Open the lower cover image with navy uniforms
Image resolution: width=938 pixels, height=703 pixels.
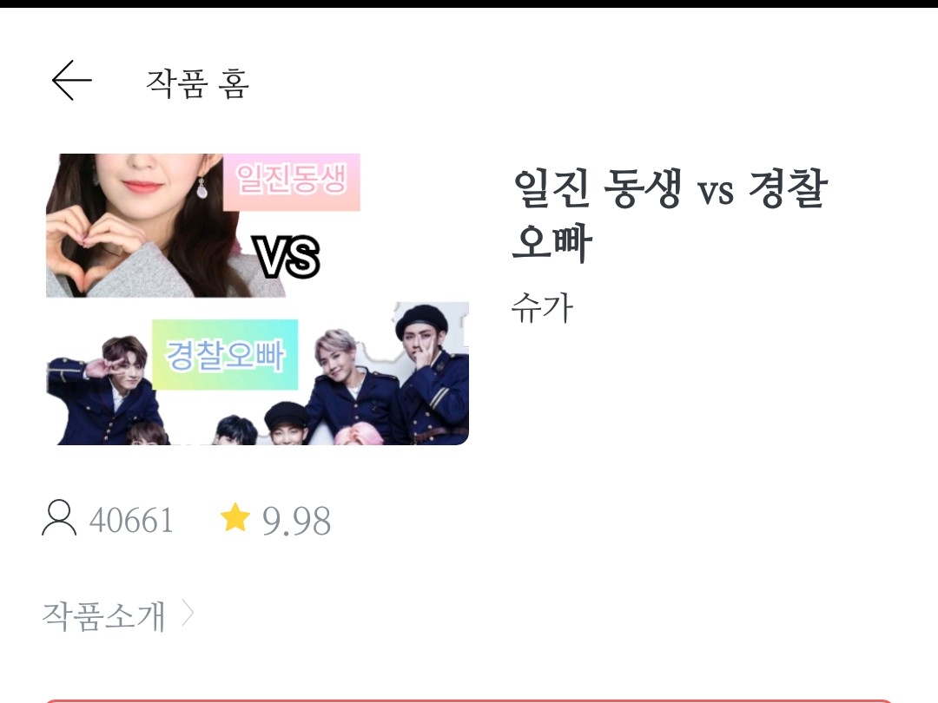click(x=258, y=373)
